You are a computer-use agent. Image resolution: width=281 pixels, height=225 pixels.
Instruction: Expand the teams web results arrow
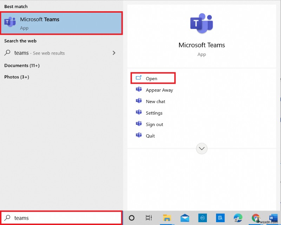click(x=114, y=53)
